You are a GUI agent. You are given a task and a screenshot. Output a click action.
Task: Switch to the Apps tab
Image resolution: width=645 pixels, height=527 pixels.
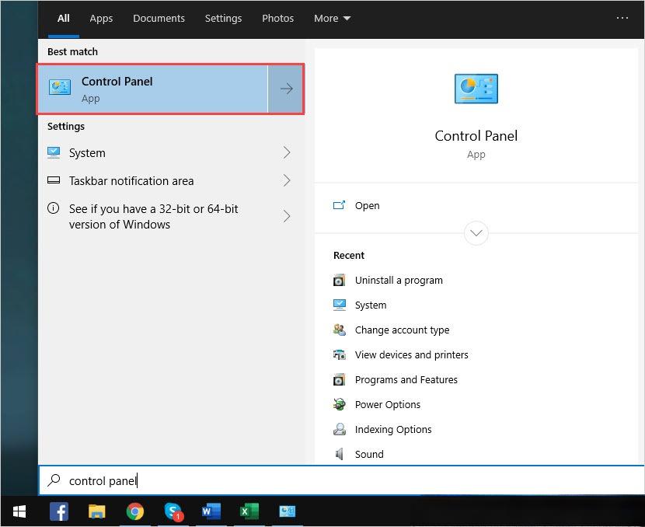(101, 19)
